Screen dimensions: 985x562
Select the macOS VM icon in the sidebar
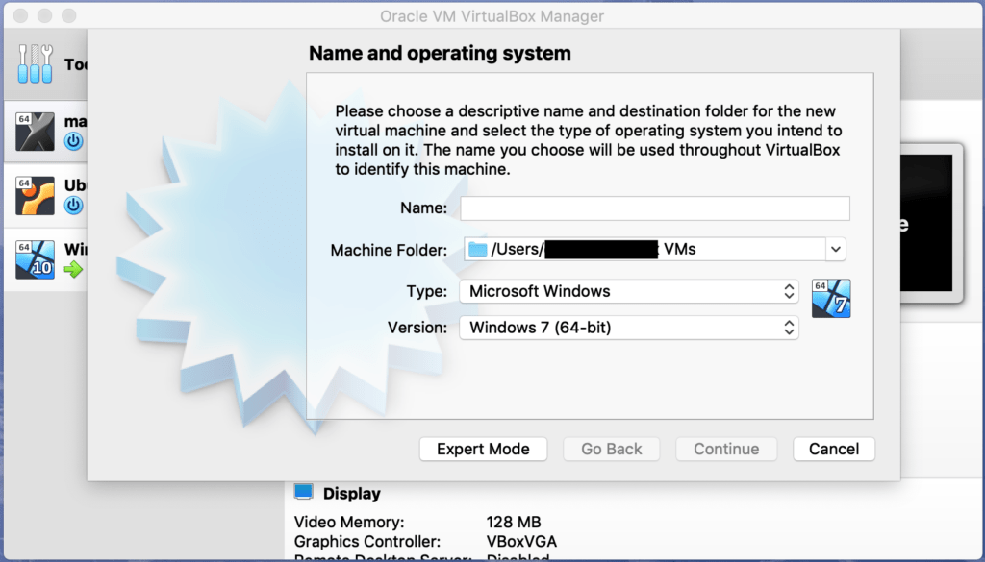coord(36,132)
